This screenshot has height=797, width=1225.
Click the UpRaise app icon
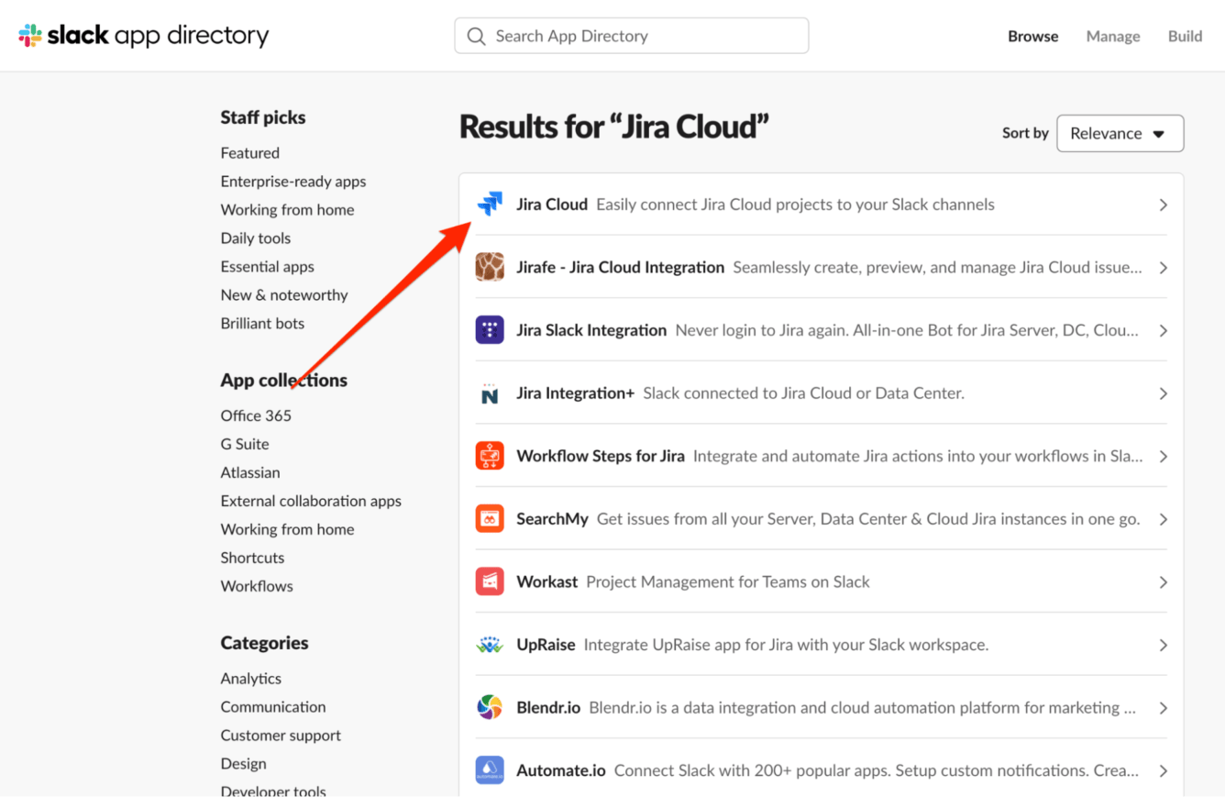coord(490,645)
